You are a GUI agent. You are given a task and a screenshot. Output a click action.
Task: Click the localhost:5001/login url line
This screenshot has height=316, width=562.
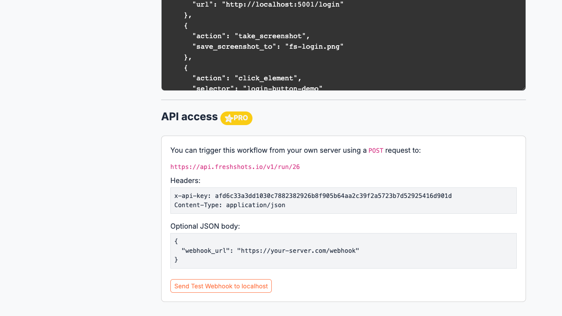tap(268, 4)
